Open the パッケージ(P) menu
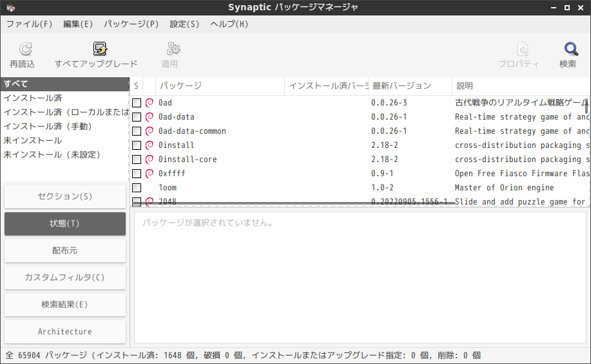The width and height of the screenshot is (591, 364). click(x=131, y=24)
